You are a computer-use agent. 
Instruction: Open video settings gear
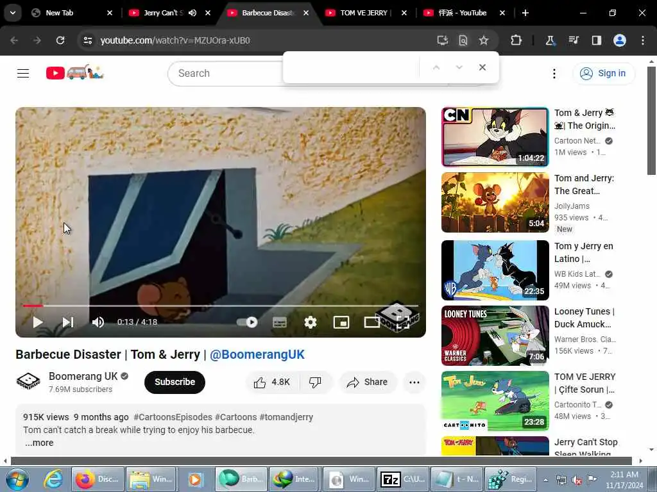coord(310,322)
